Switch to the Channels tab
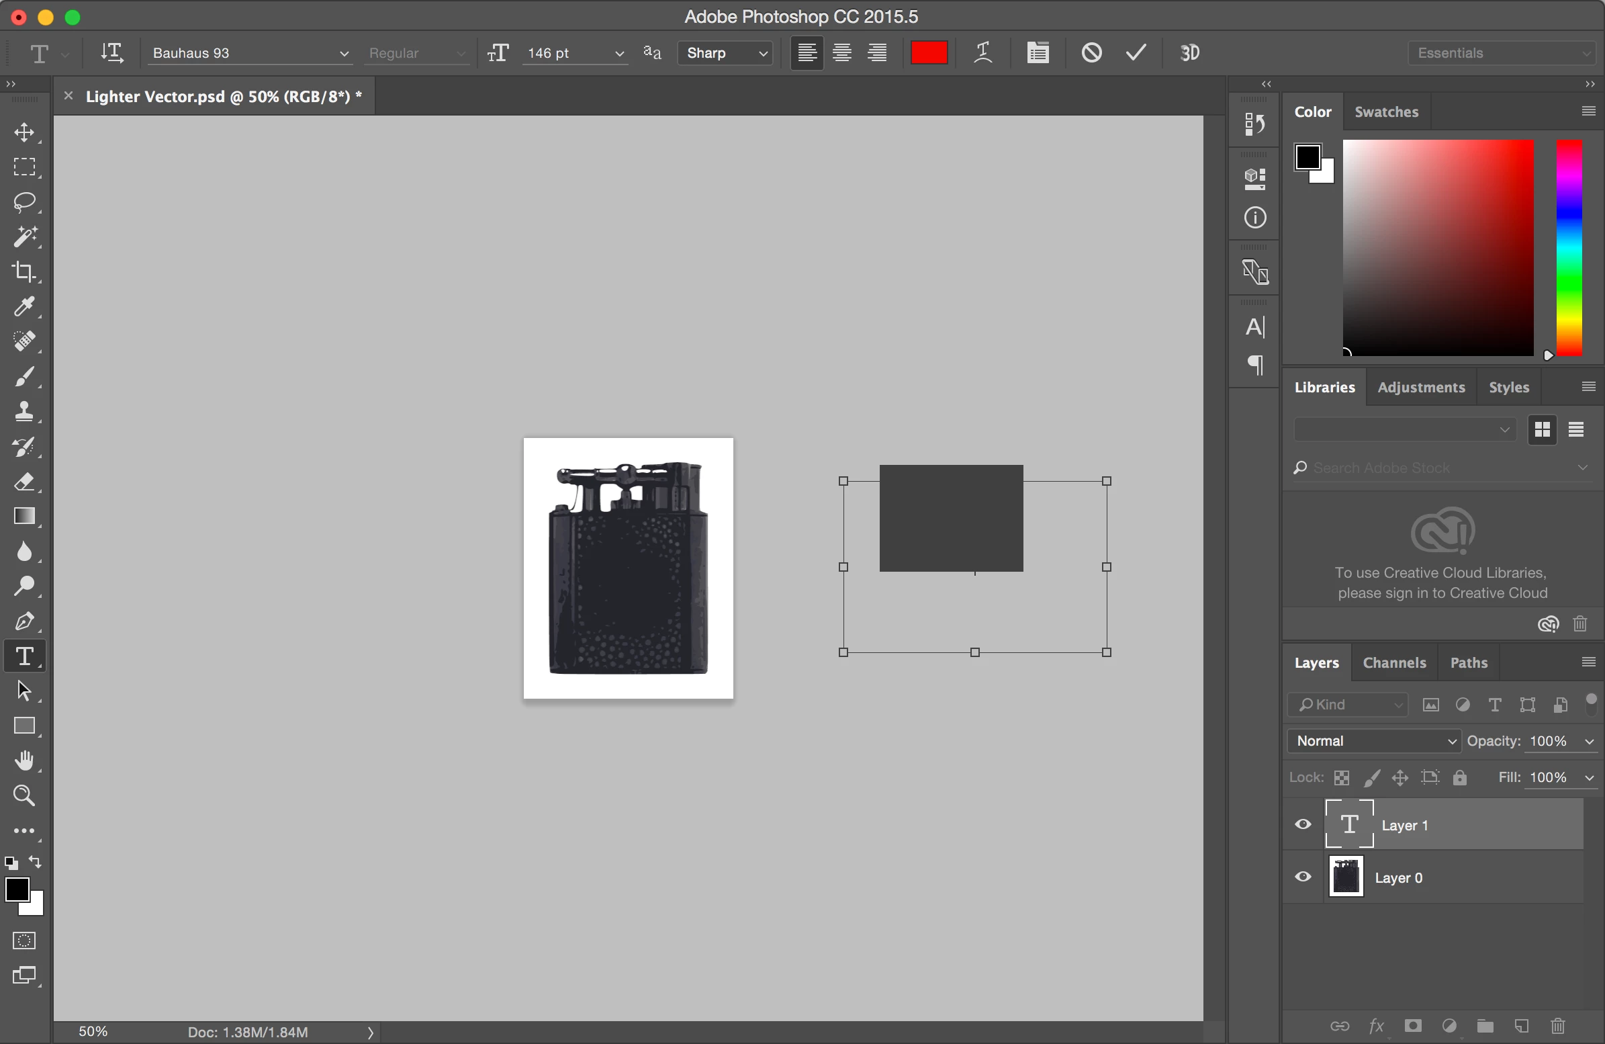The image size is (1605, 1044). coord(1394,662)
